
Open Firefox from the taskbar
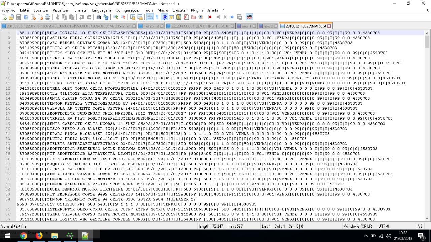[39, 236]
